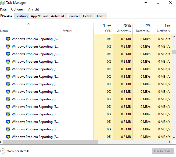Click the vertical scrollbar up arrow
This screenshot has height=157, width=176.
(174, 37)
